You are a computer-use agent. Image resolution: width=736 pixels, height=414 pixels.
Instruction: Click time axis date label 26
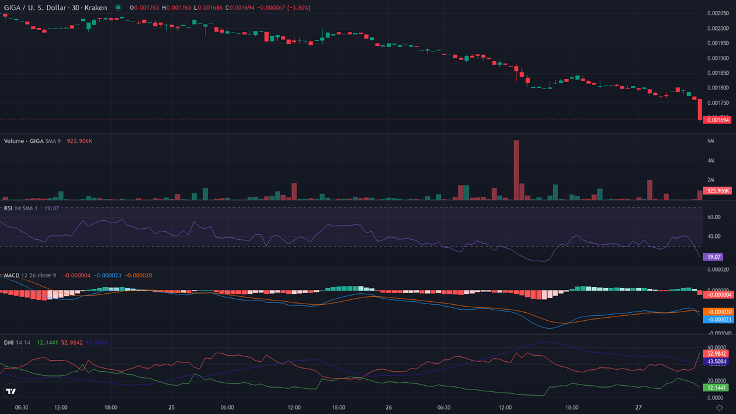(389, 407)
